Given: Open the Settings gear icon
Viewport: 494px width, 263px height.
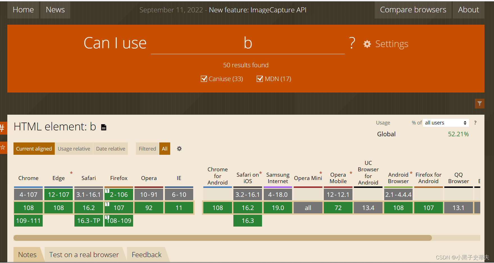Looking at the screenshot, I should (x=367, y=44).
